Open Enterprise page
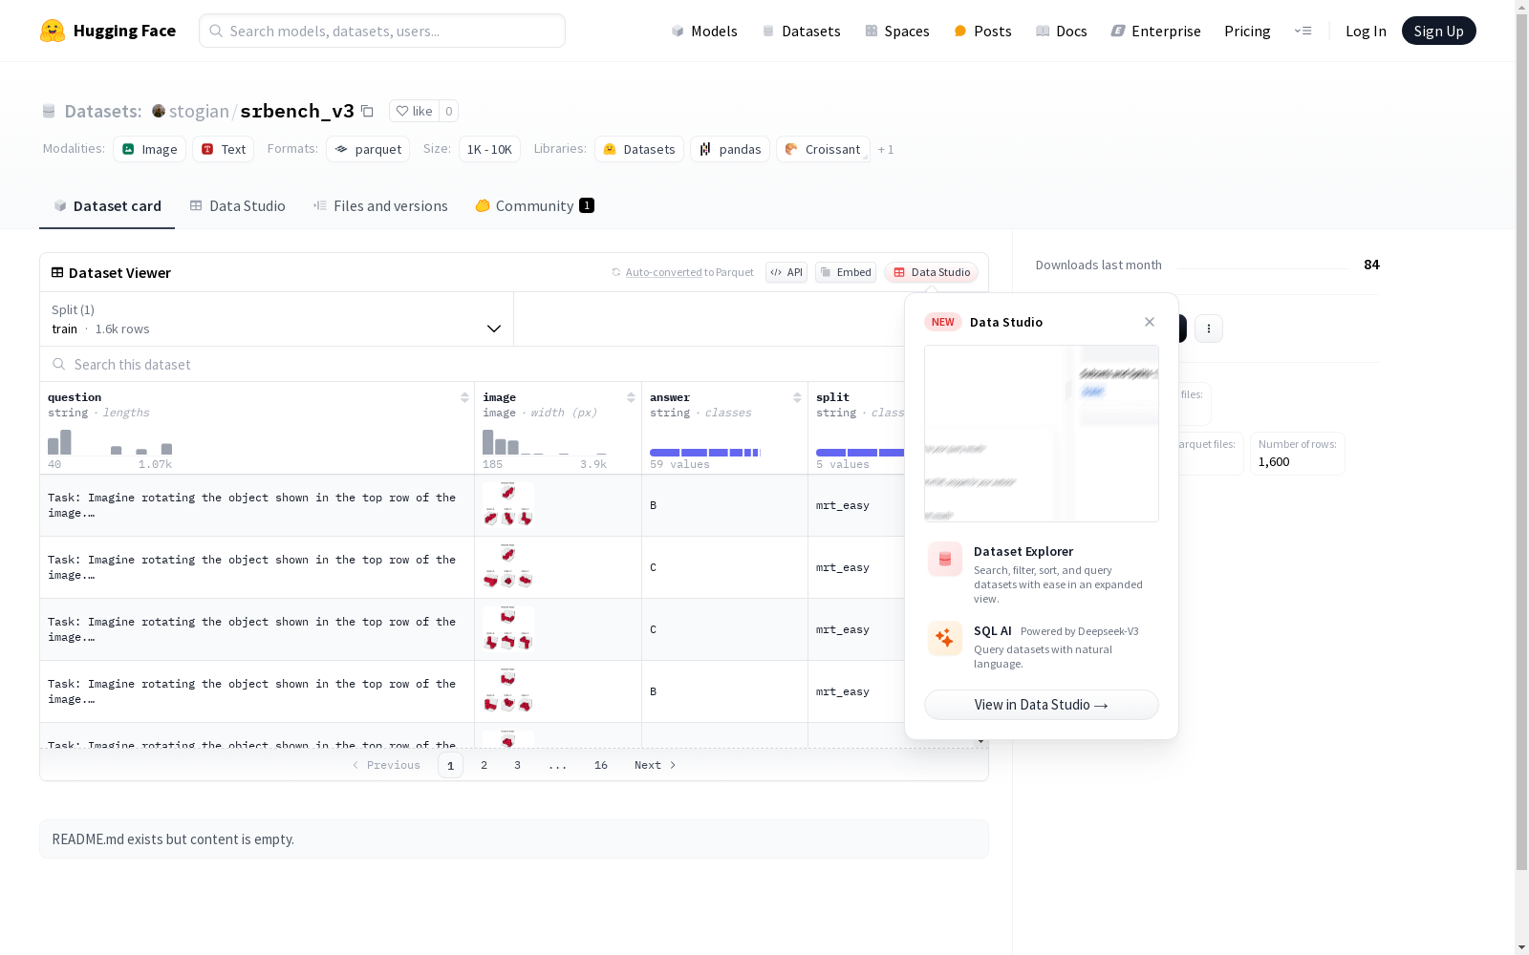The image size is (1529, 955). pyautogui.click(x=1155, y=31)
